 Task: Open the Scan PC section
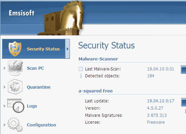click(35, 68)
